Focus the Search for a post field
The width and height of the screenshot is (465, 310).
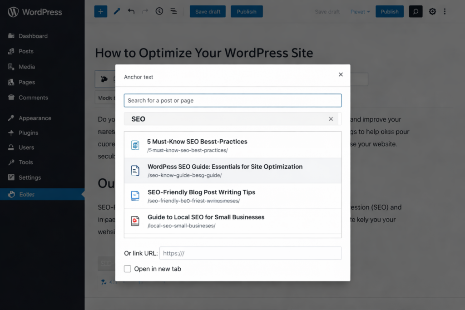(x=233, y=100)
